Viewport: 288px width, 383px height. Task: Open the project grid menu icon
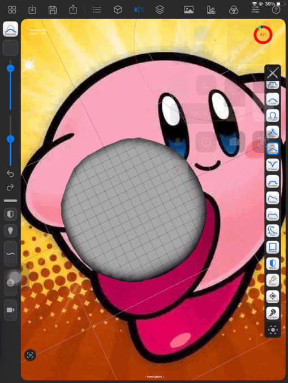(x=12, y=10)
